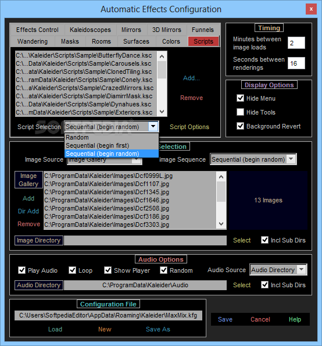The image size is (322, 346).
Task: Click script list scroll up arrow
Action: click(162, 56)
